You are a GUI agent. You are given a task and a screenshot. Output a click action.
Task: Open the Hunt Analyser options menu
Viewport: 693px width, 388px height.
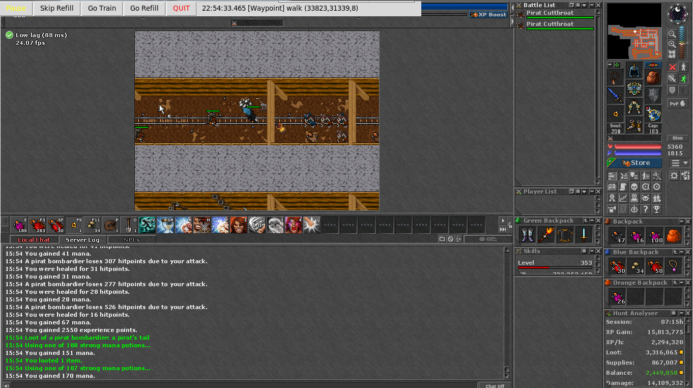coord(674,313)
